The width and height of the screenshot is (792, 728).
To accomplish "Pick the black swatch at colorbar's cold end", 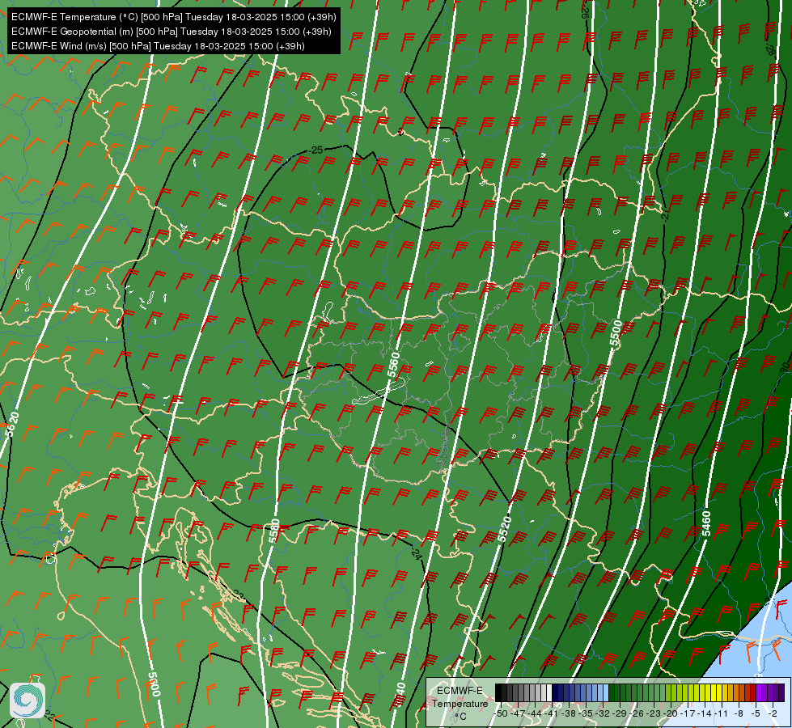I will pos(498,692).
